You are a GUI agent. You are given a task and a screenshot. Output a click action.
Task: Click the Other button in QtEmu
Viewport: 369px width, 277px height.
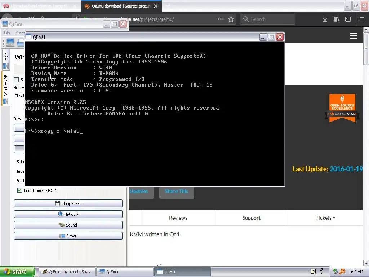coord(68,236)
